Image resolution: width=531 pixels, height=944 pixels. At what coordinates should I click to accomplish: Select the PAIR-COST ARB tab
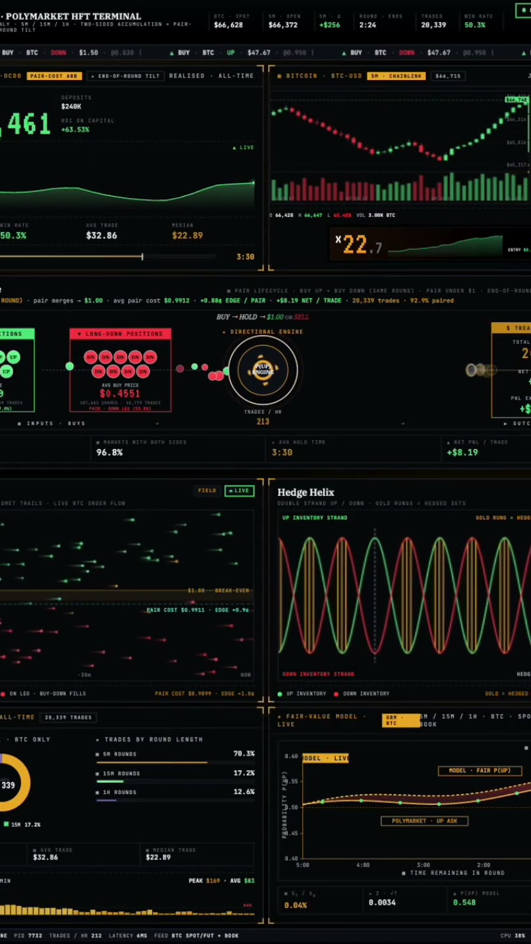(54, 76)
